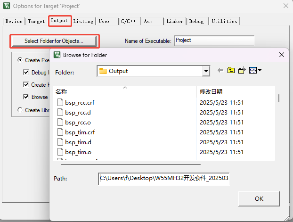Select the Create Library radio button
293x222 pixels.
(x=20, y=110)
